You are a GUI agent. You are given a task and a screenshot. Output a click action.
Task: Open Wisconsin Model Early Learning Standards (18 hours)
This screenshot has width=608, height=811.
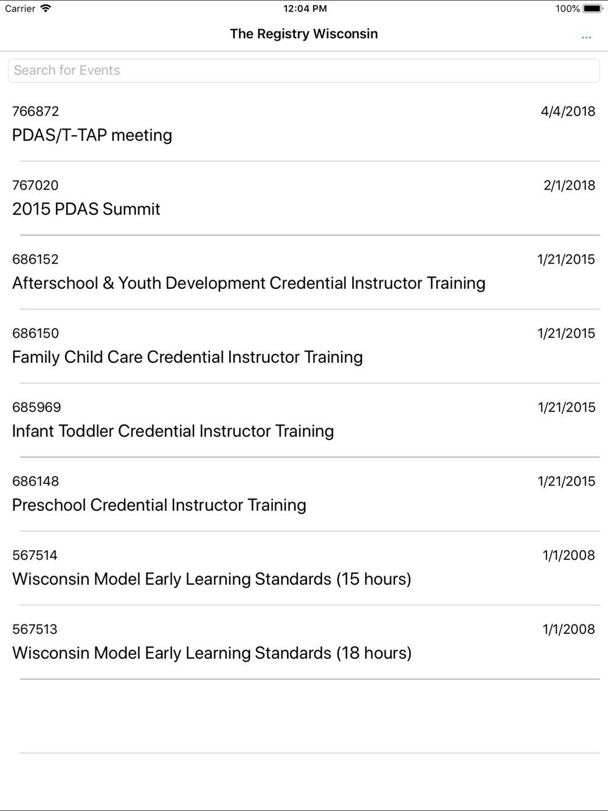[304, 643]
